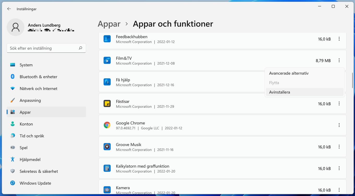
Task: Click the Konton person icon
Action: tap(13, 124)
